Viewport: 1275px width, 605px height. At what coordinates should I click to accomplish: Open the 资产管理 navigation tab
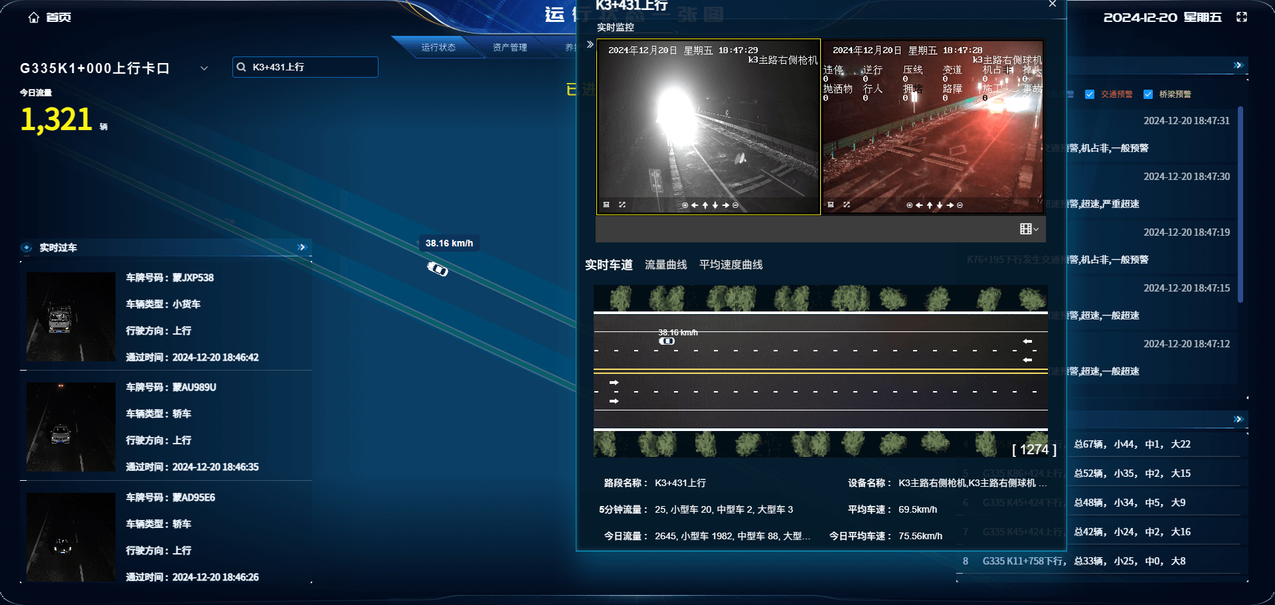(x=509, y=47)
